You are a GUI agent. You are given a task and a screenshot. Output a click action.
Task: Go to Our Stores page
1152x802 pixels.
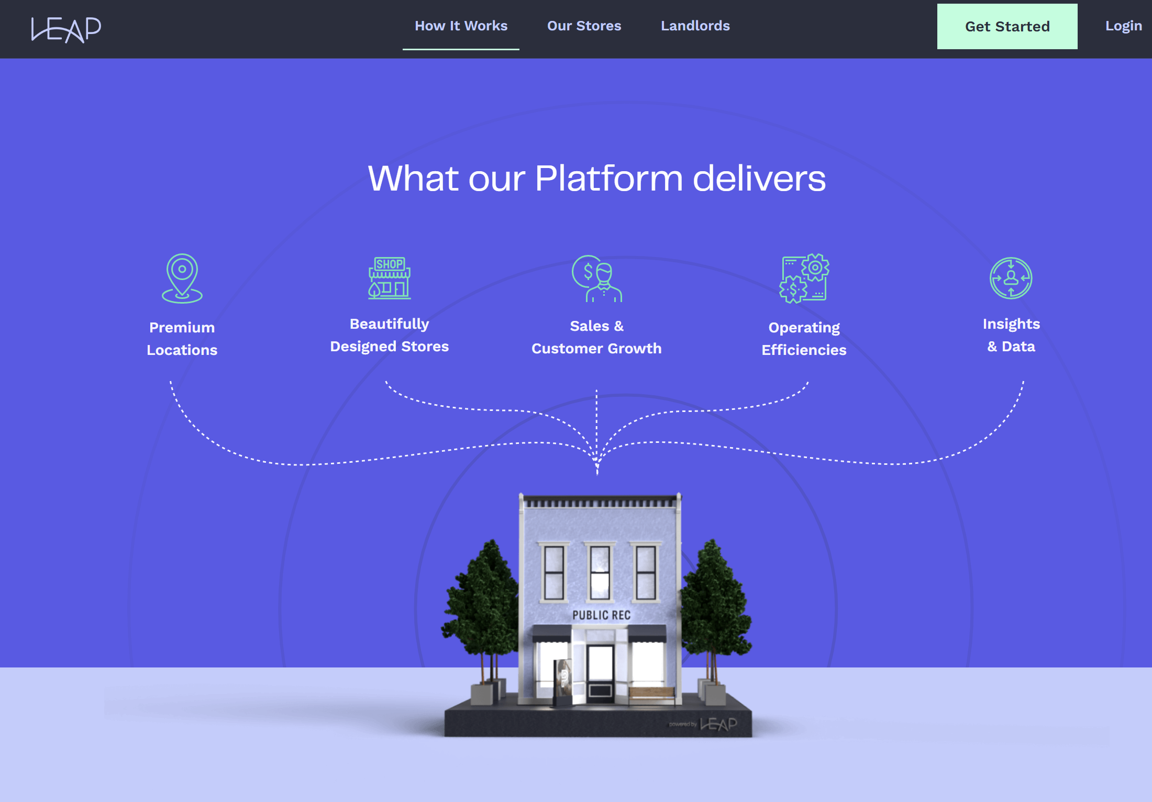(584, 26)
